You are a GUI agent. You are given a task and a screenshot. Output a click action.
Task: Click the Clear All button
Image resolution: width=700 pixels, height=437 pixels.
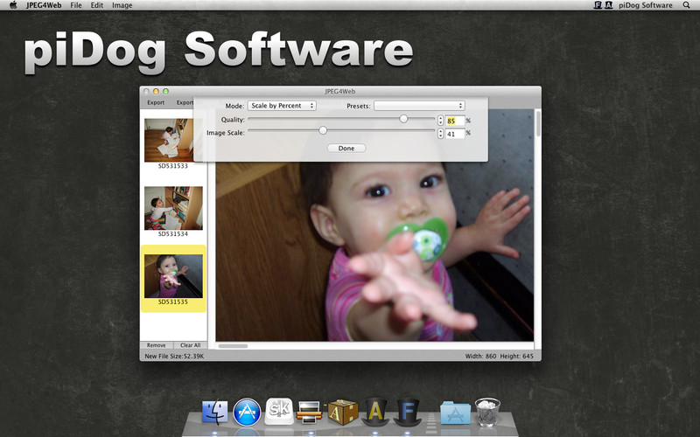(x=190, y=345)
